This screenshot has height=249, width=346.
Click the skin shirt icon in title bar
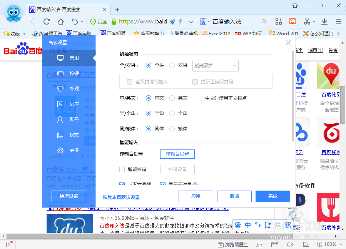[x=295, y=5]
